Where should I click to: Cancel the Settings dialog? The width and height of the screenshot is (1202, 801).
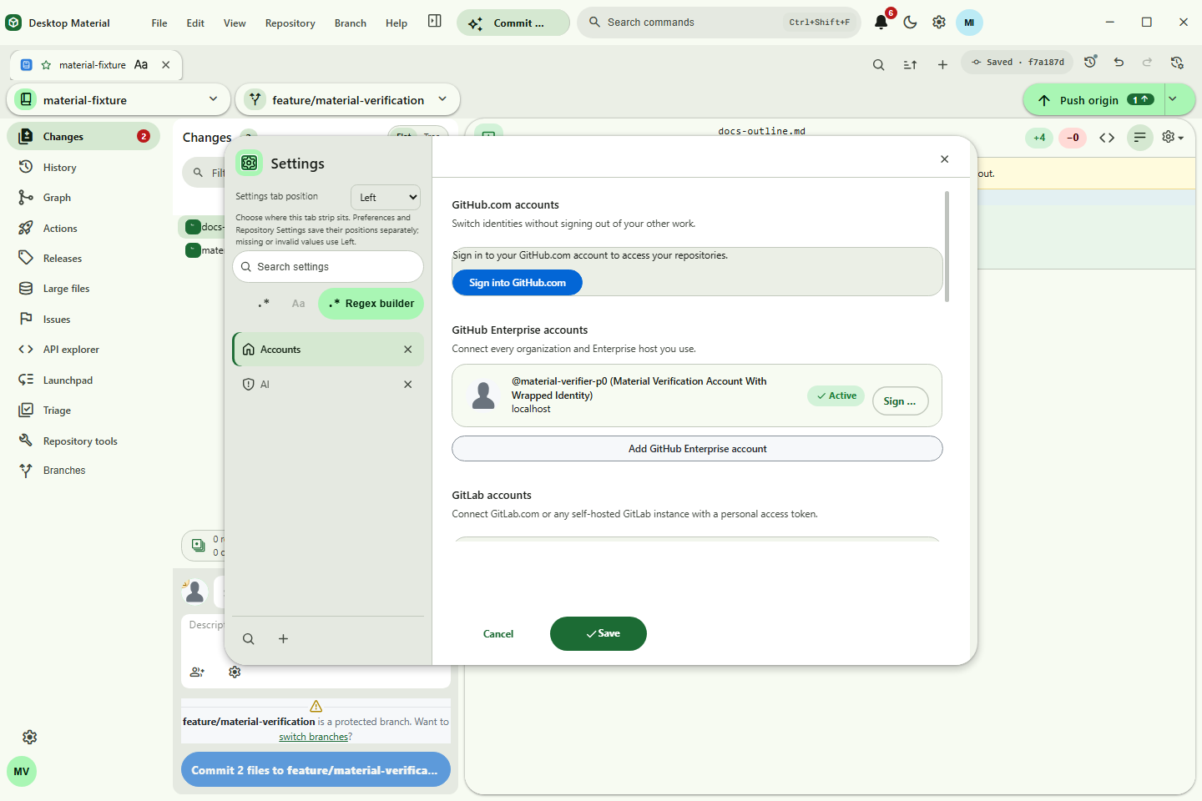point(498,634)
